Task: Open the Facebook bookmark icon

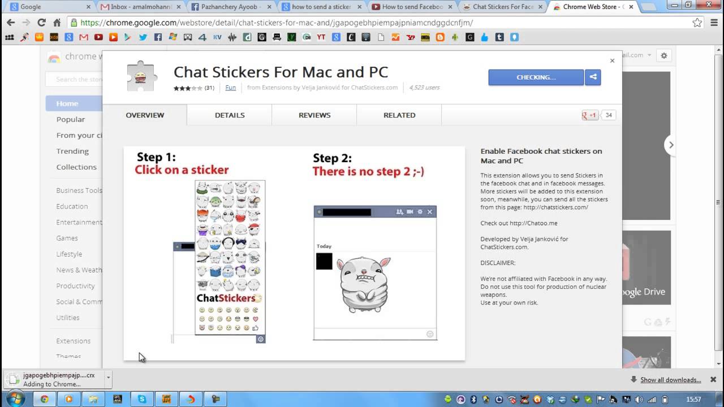Action: (158, 37)
